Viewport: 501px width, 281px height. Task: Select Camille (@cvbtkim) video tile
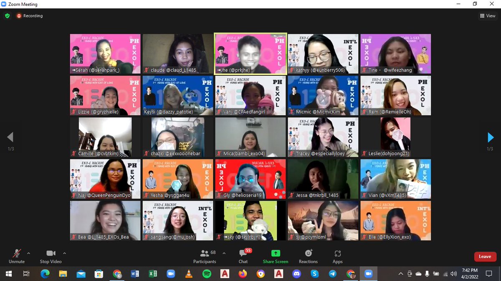click(x=105, y=137)
